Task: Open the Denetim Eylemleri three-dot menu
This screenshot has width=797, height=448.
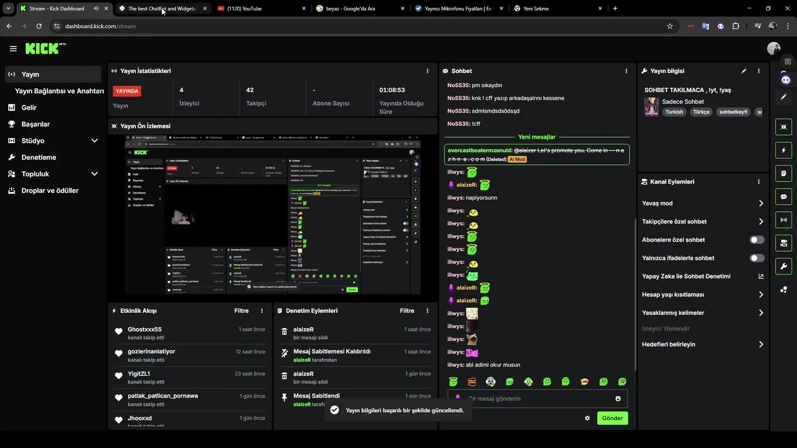Action: point(427,310)
